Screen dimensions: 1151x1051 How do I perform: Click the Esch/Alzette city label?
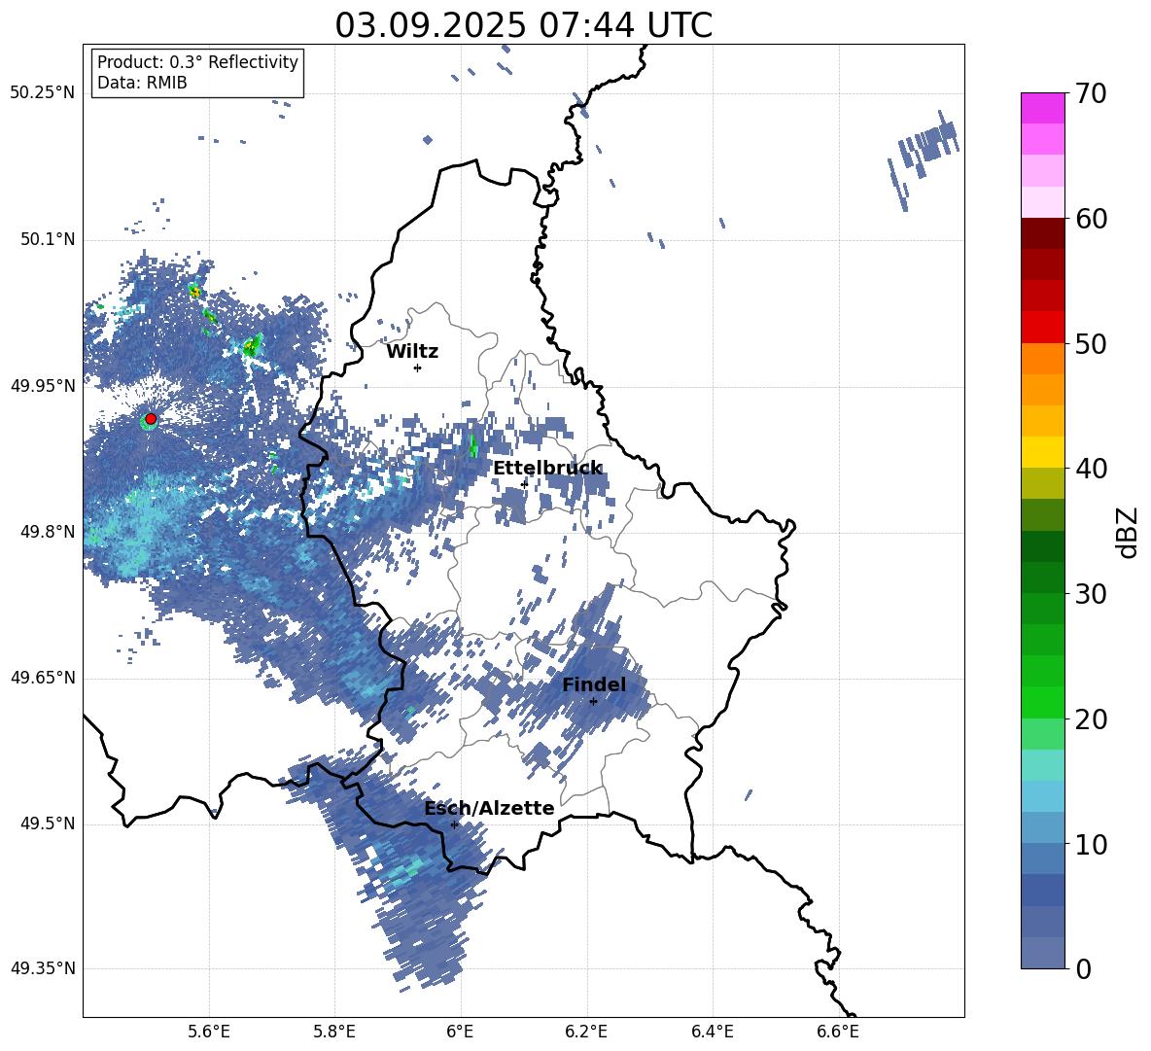pyautogui.click(x=489, y=809)
